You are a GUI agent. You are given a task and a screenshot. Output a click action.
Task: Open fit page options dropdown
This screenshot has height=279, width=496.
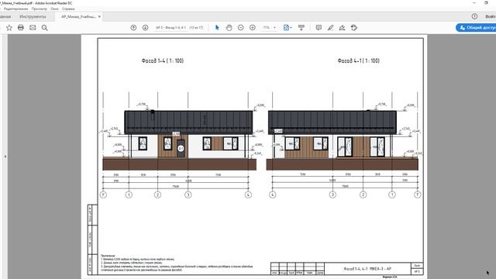click(x=288, y=28)
